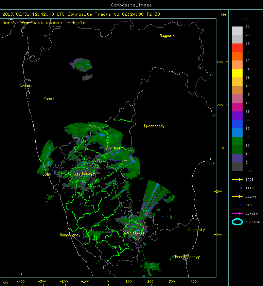The height and width of the screenshot is (286, 263).
Task: Click the slate purple 5–10 dBZ swatch
Action: (237, 158)
